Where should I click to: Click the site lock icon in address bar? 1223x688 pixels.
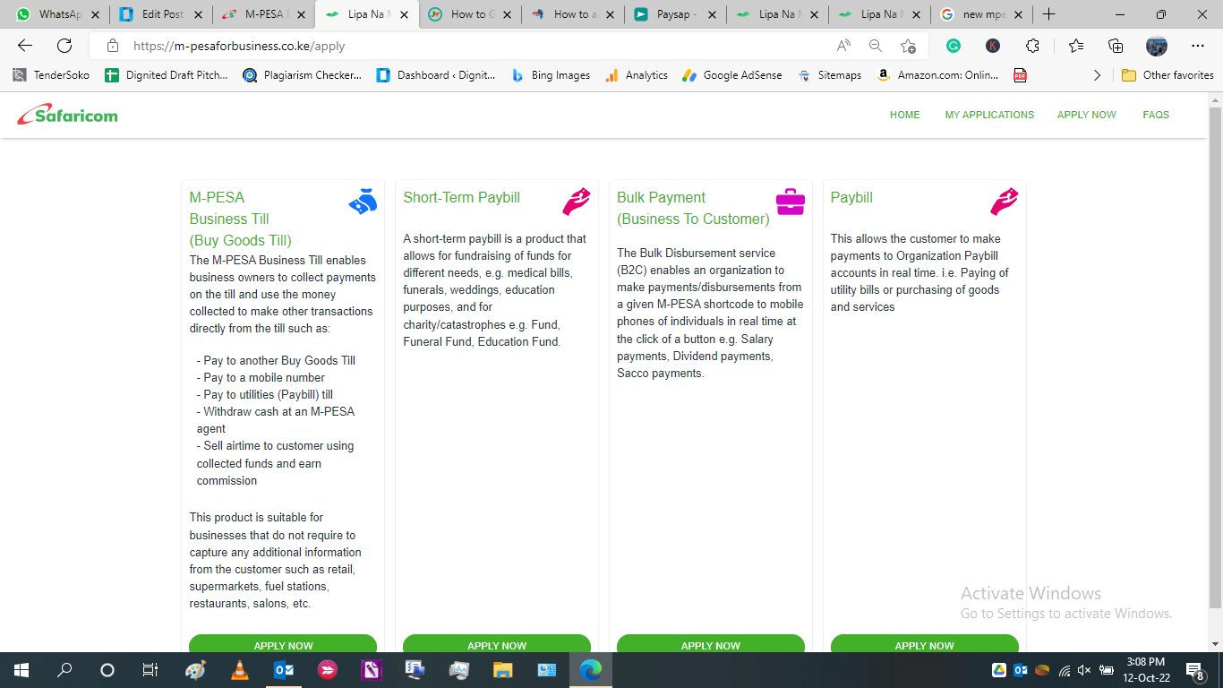pos(113,46)
